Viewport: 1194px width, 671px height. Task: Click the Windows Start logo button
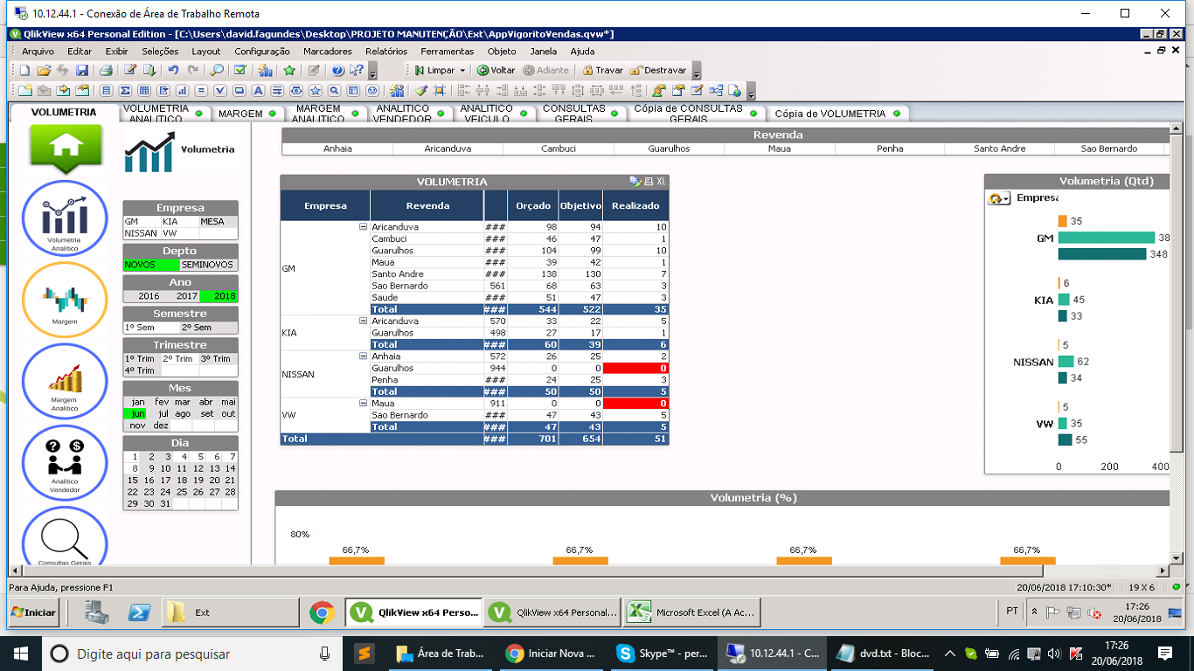[x=19, y=654]
